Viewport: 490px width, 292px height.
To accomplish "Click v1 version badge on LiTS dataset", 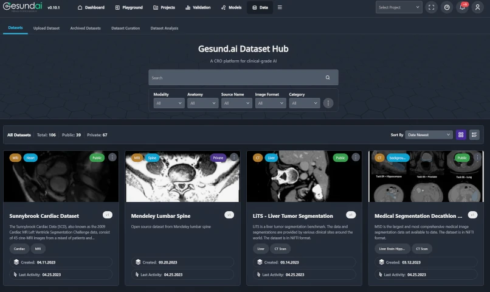I will click(x=351, y=215).
